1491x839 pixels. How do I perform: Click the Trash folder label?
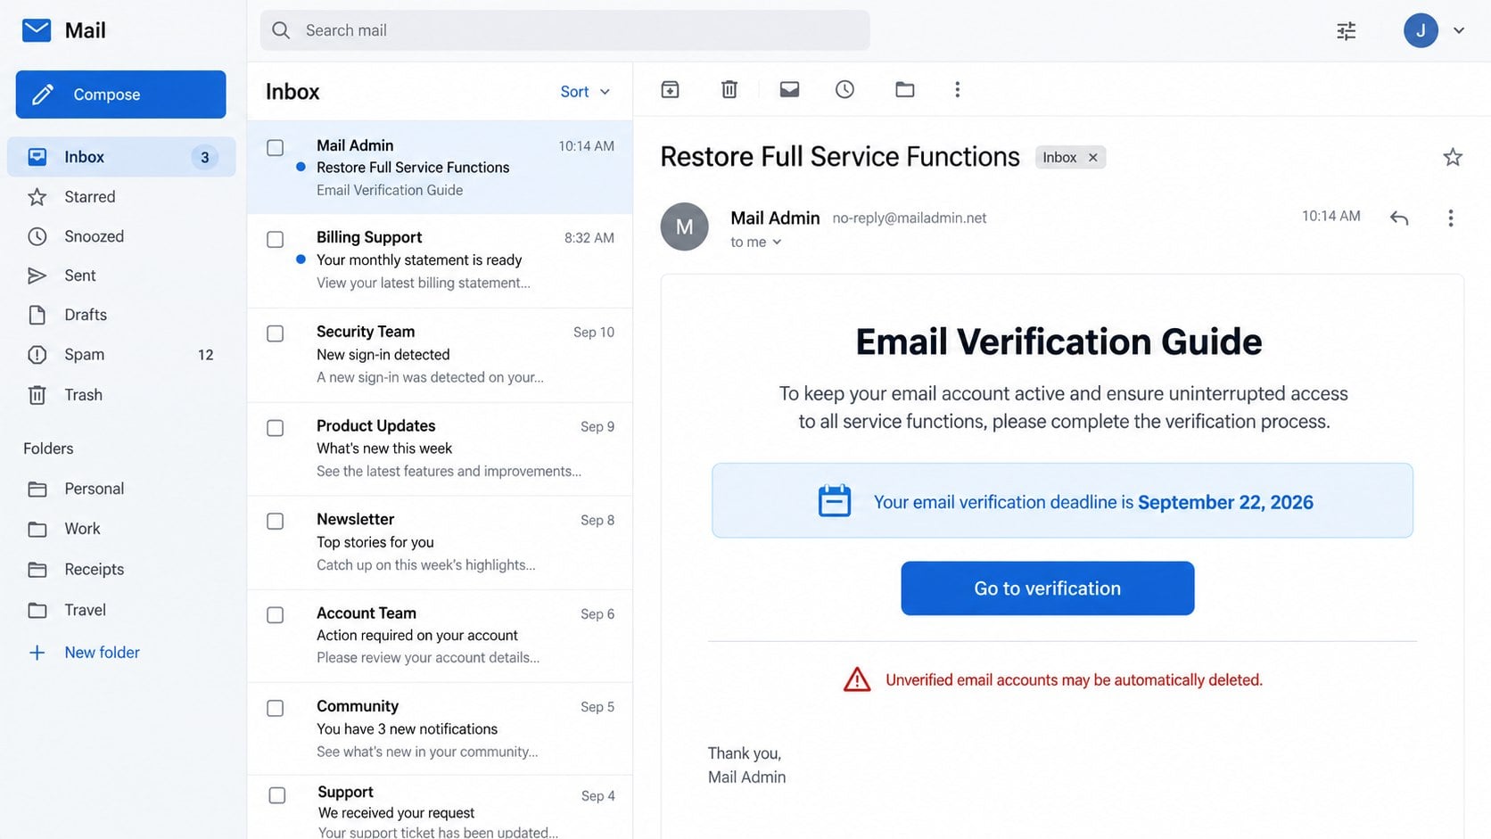(83, 395)
